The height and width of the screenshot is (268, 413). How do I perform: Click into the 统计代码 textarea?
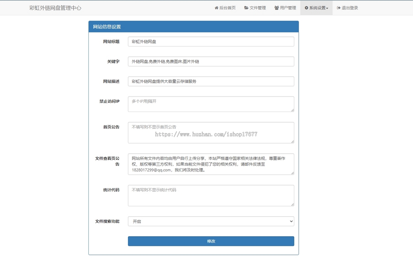211,196
